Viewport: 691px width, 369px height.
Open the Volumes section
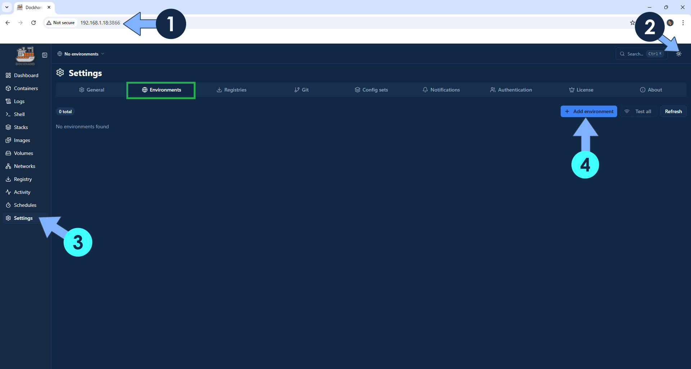pyautogui.click(x=23, y=153)
